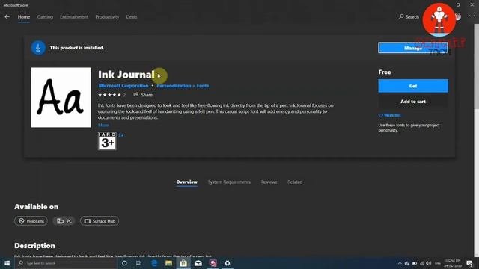This screenshot has width=479, height=269.
Task: Click the HoloLens platform chip
Action: 31,221
